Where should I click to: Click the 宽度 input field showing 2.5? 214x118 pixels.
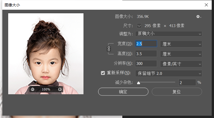pyautogui.click(x=146, y=44)
